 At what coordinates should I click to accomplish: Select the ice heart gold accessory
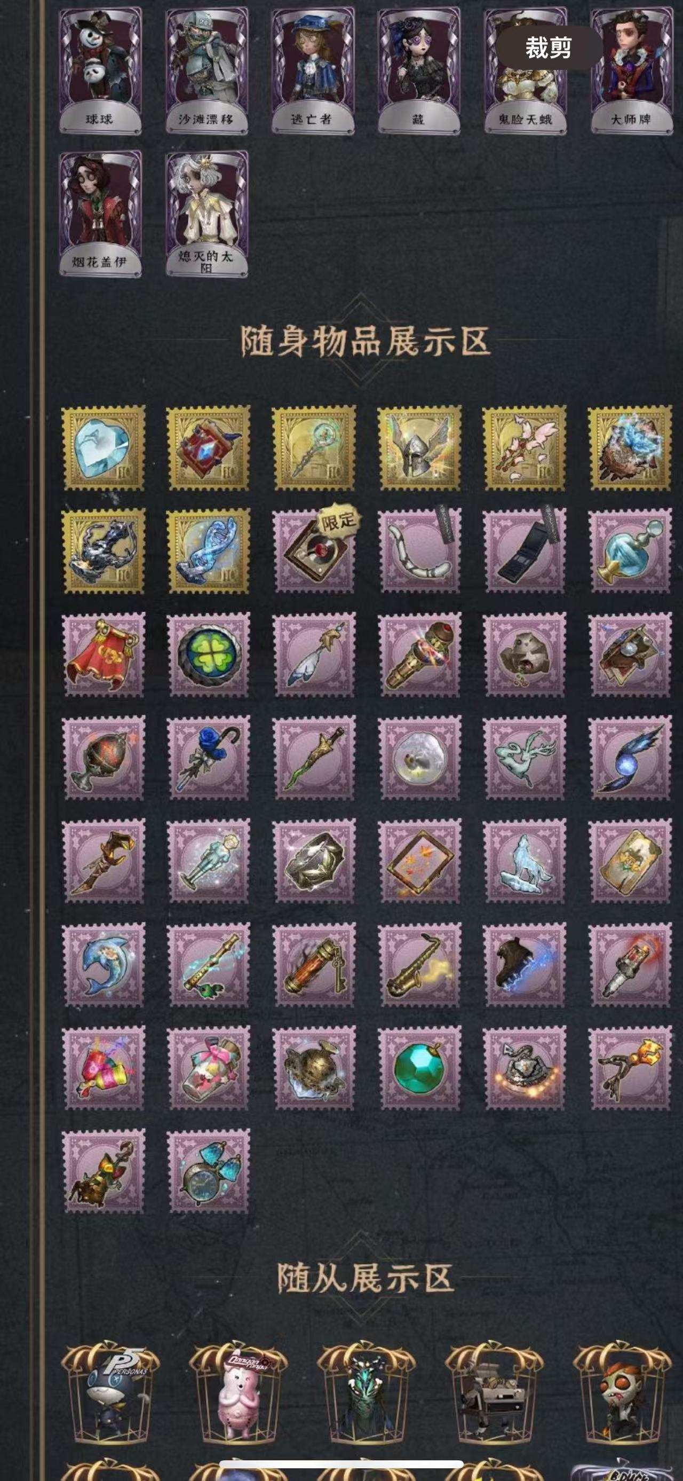[104, 448]
